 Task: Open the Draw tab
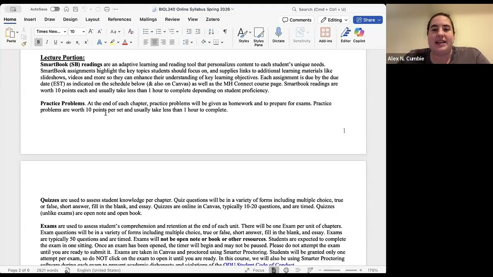[50, 19]
